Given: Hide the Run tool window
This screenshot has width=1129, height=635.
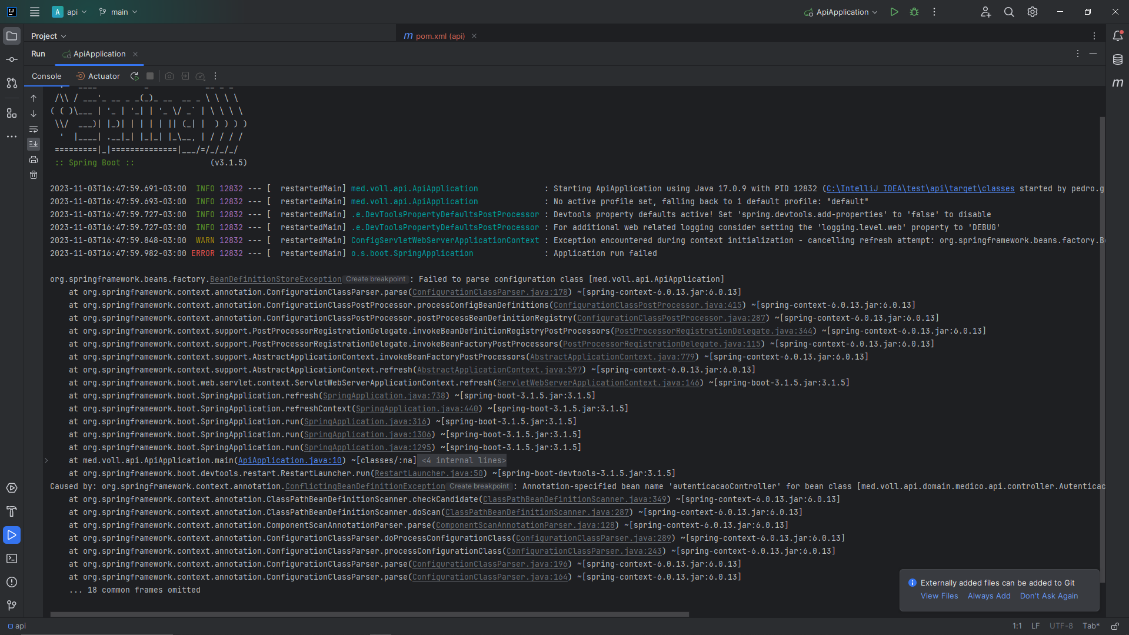Looking at the screenshot, I should 1093,54.
